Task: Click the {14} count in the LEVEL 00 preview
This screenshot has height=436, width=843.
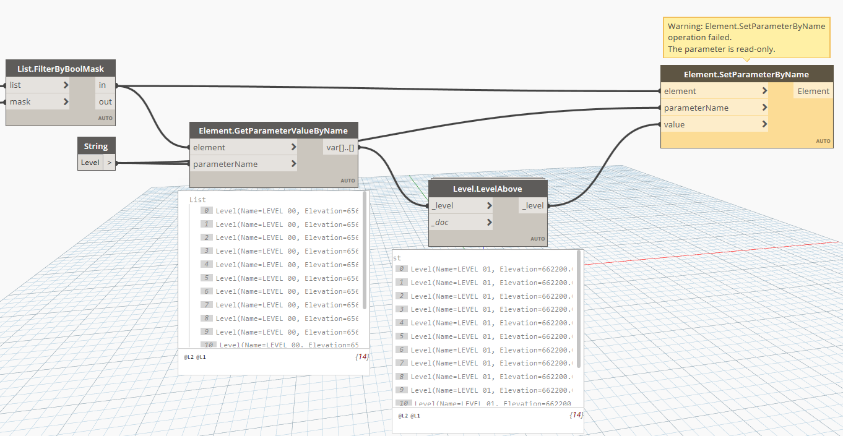Action: [361, 357]
